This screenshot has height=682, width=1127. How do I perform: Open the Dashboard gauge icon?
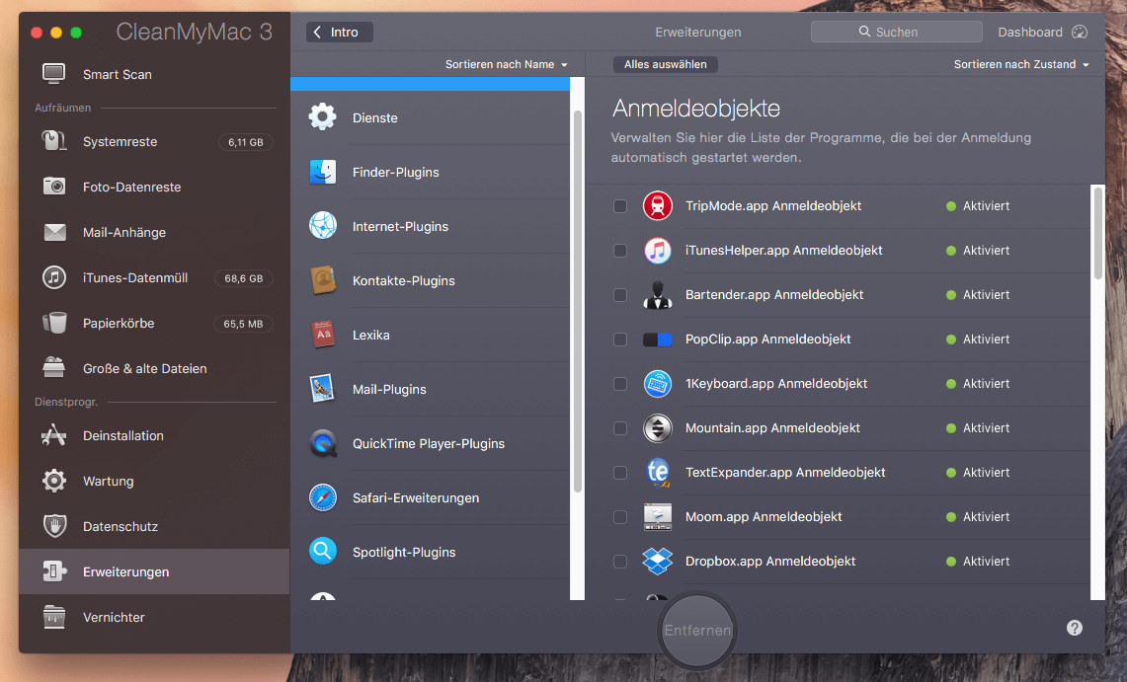(1080, 32)
